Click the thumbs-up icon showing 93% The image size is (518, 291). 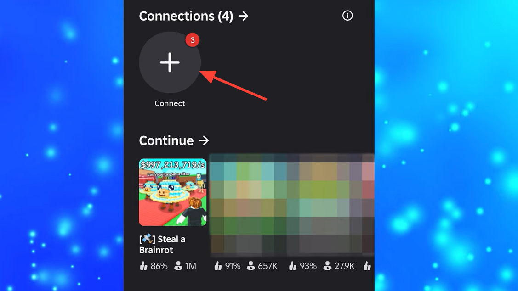coord(293,266)
